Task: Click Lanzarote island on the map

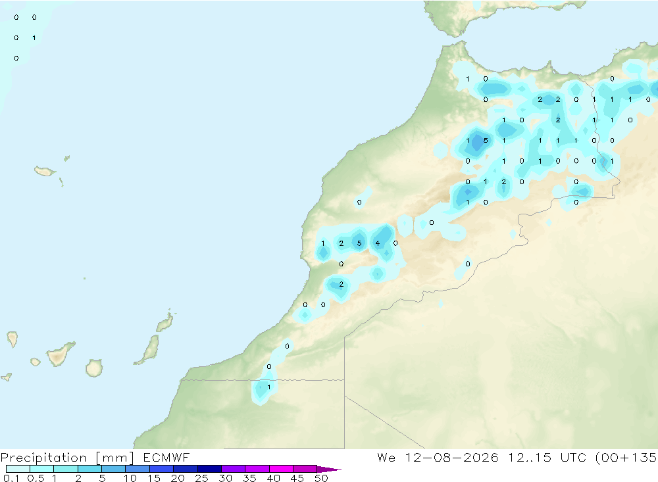Action: 165,322
